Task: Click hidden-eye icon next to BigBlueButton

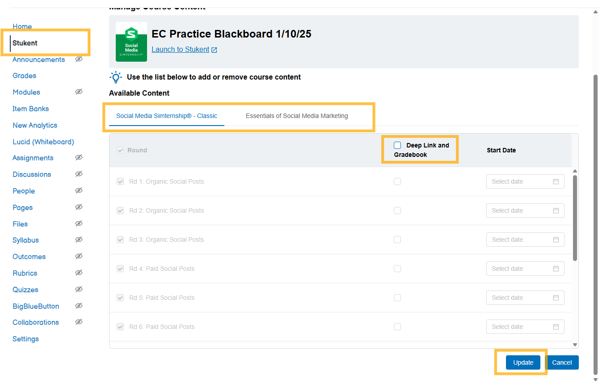Action: 79,306
